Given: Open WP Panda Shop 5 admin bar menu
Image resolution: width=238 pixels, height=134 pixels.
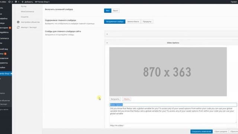Looking at the screenshot, I should (x=42, y=2).
